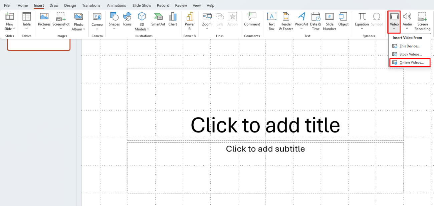434x206 pixels.
Task: Switch to the Draw tab
Action: 54,5
